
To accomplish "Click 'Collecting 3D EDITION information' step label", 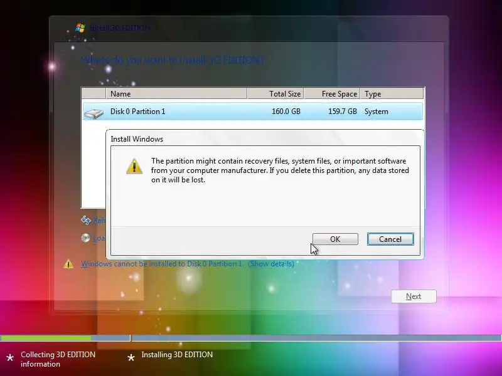I will click(x=58, y=359).
